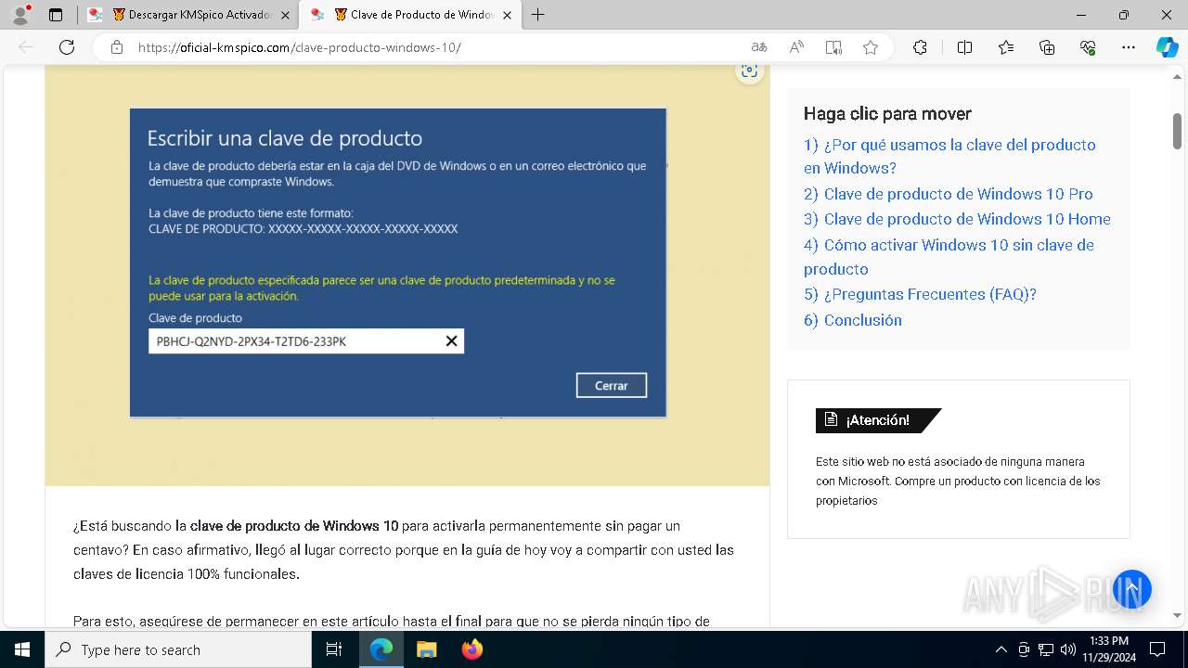
Task: Open Task View on the taskbar
Action: click(335, 649)
